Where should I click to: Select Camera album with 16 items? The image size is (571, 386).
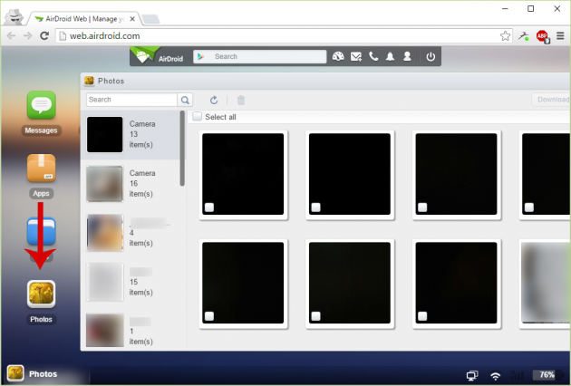131,184
